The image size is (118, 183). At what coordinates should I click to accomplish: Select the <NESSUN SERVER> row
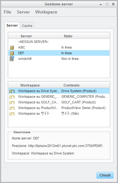click(59, 42)
